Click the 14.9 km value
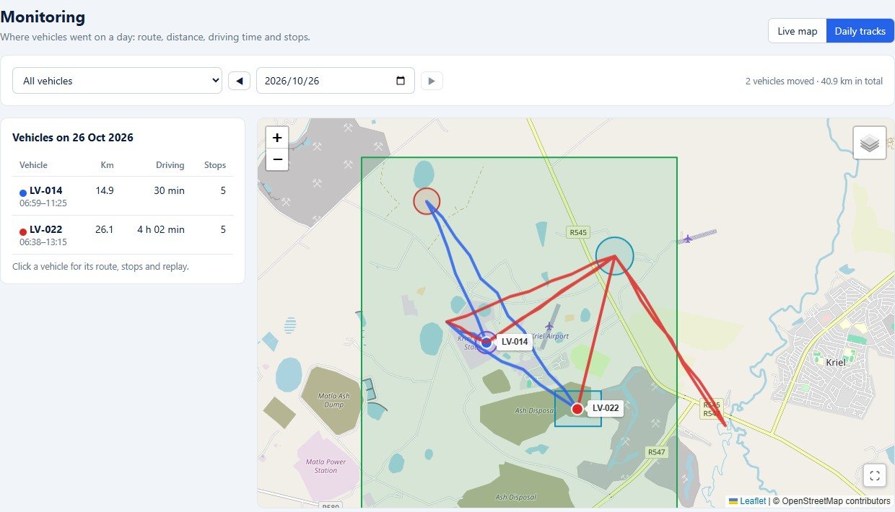 105,190
